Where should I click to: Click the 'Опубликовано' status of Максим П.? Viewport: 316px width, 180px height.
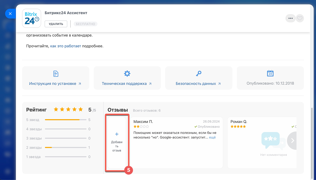[207, 127]
